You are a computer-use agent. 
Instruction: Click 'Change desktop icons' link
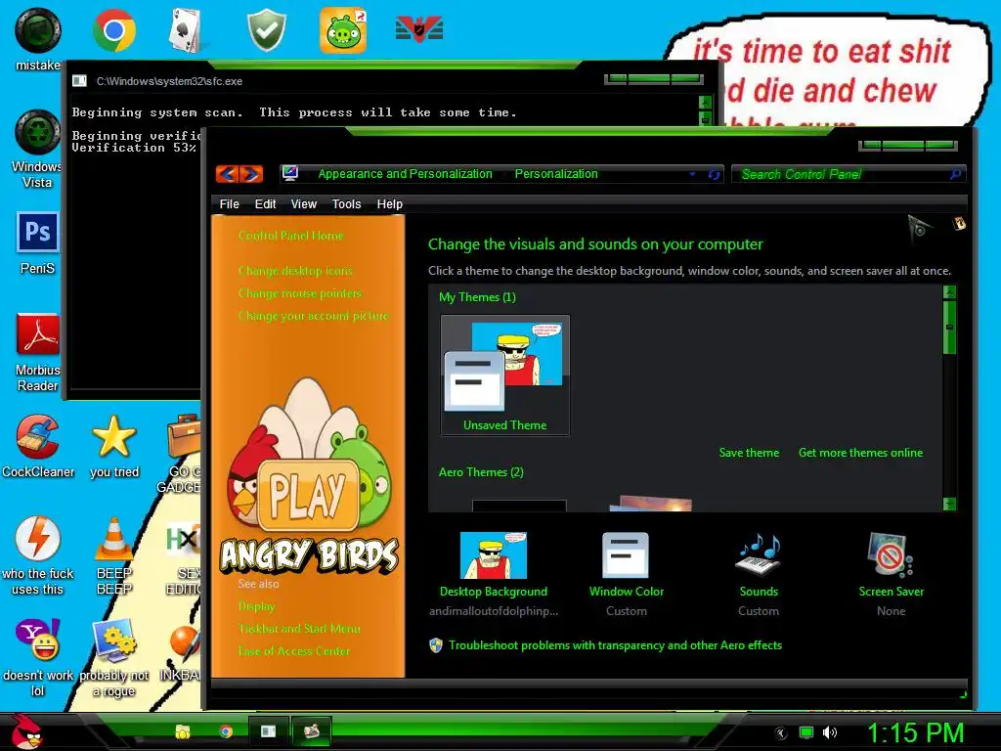click(295, 271)
